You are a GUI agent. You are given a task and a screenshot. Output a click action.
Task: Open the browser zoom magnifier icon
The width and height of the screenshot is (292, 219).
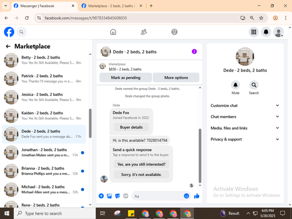pyautogui.click(x=252, y=18)
